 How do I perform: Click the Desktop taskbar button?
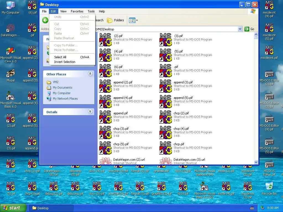tap(51, 208)
